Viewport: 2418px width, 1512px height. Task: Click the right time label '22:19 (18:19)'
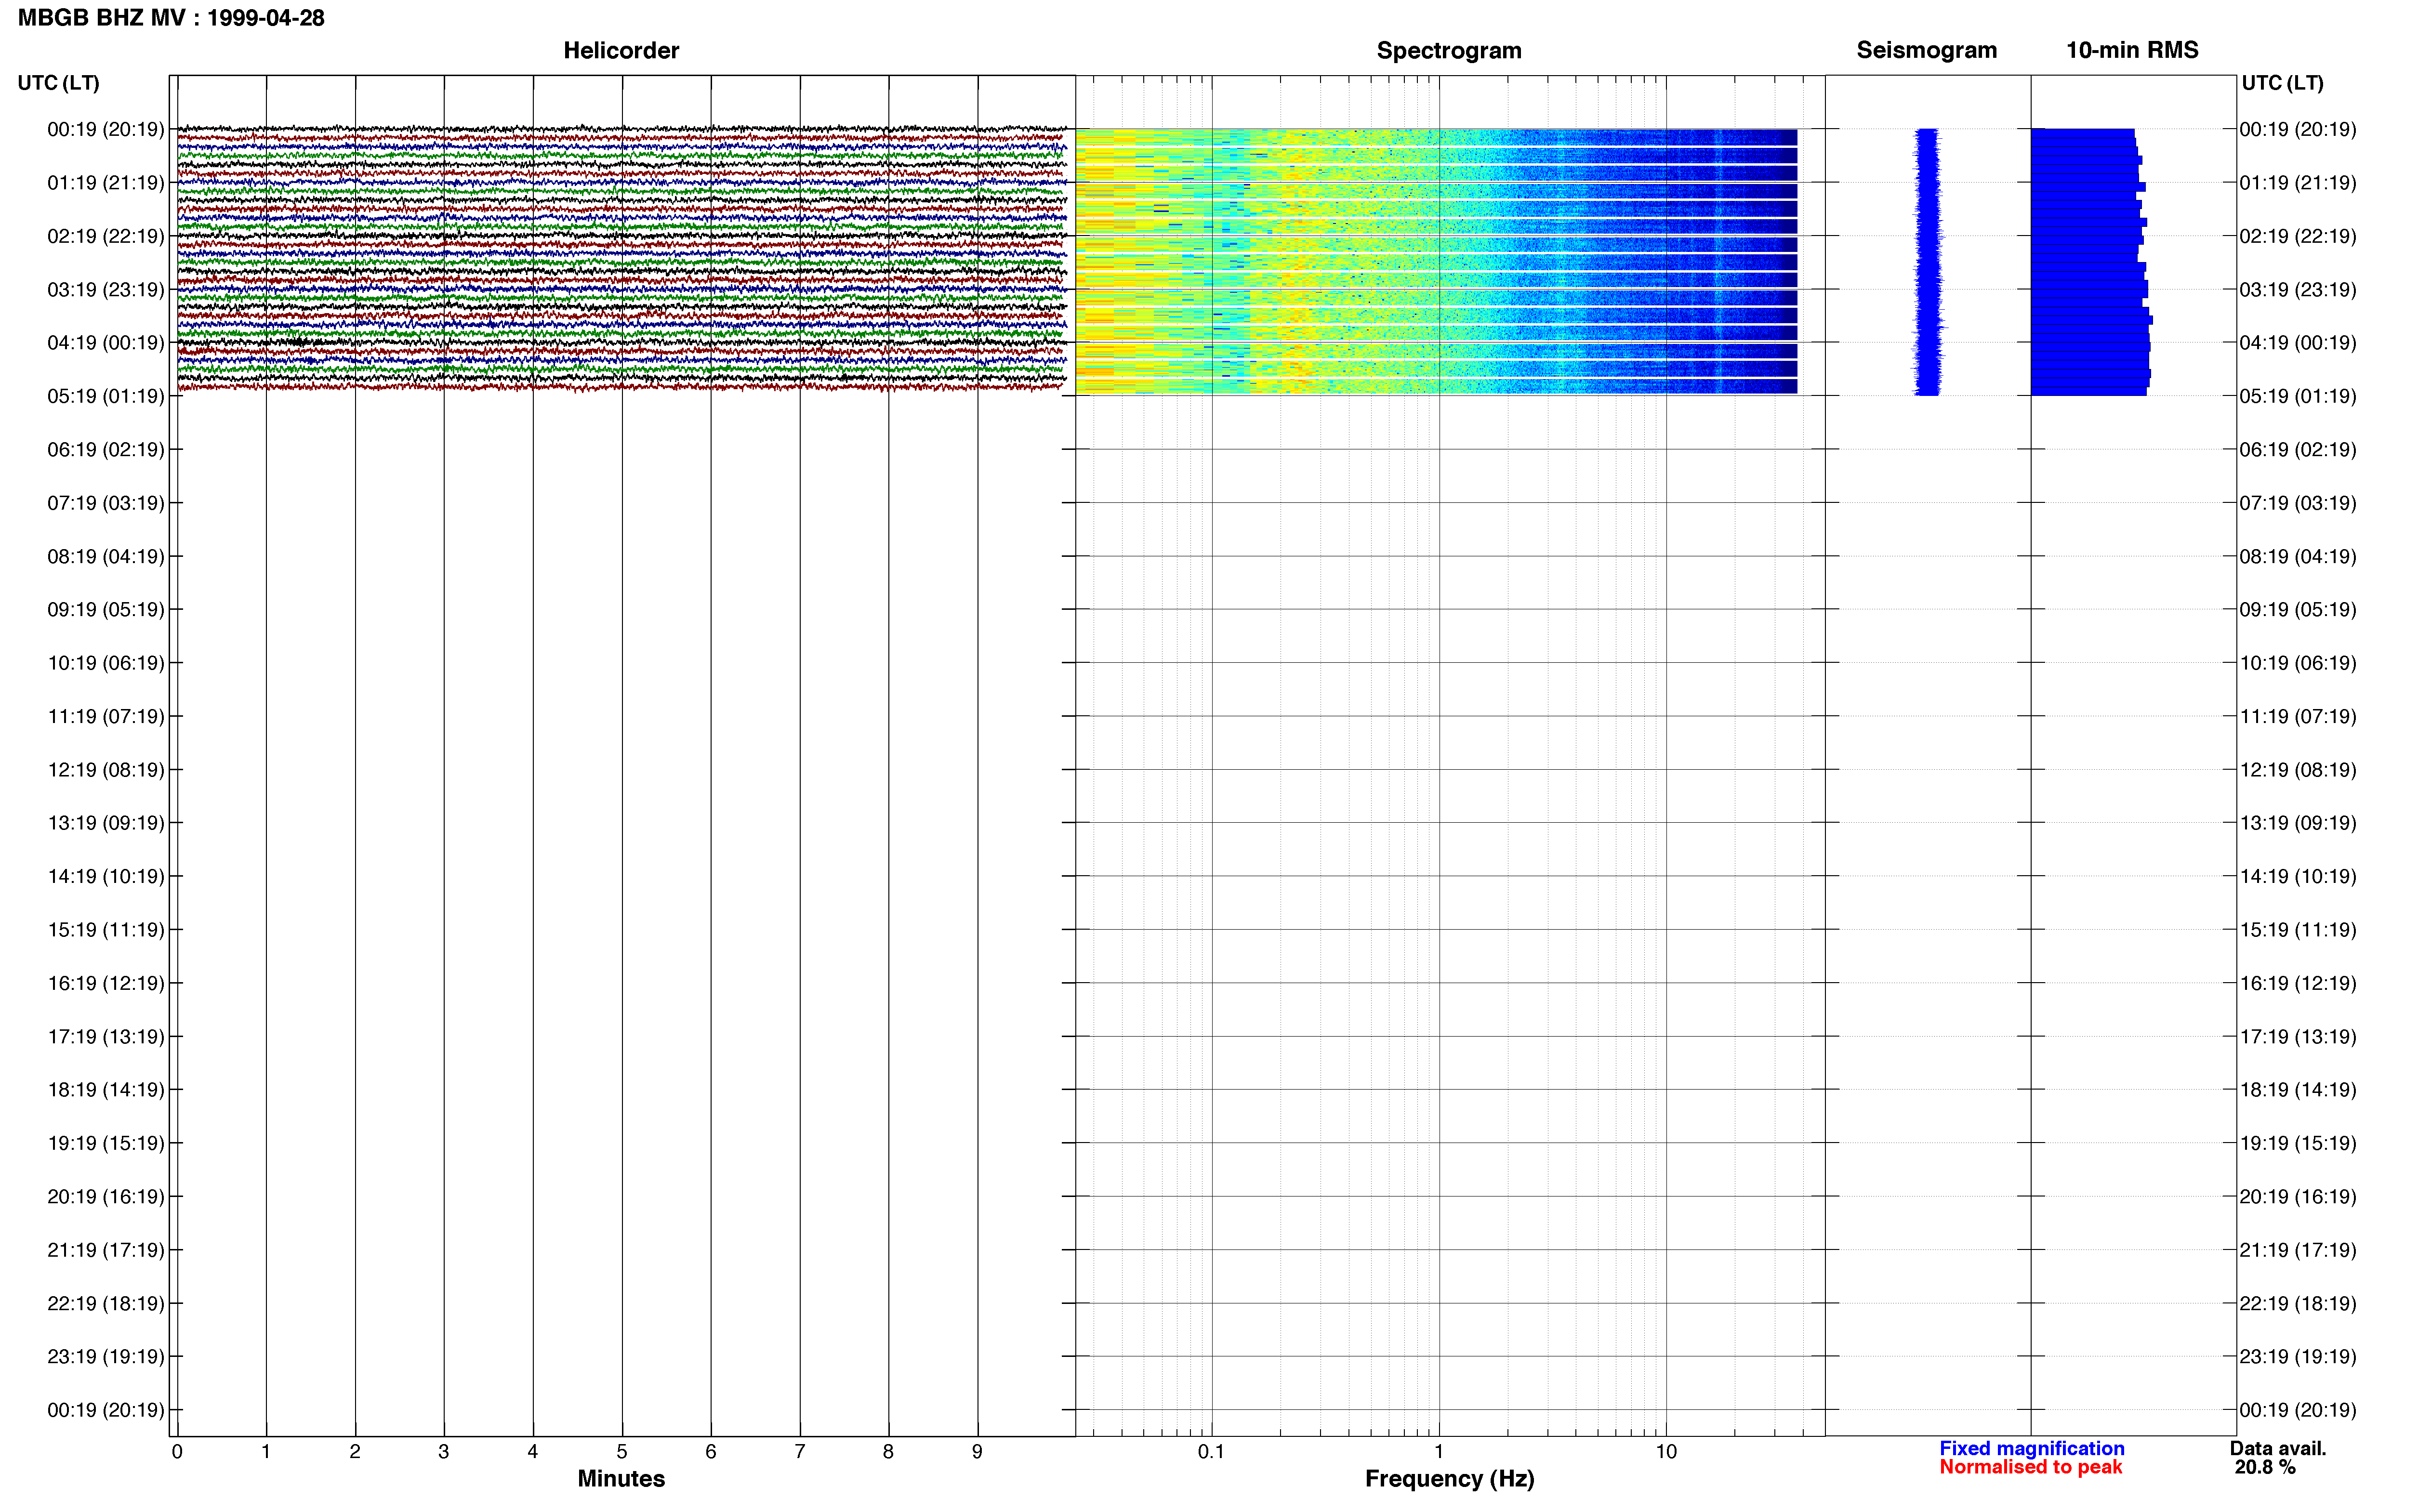(x=2298, y=1304)
